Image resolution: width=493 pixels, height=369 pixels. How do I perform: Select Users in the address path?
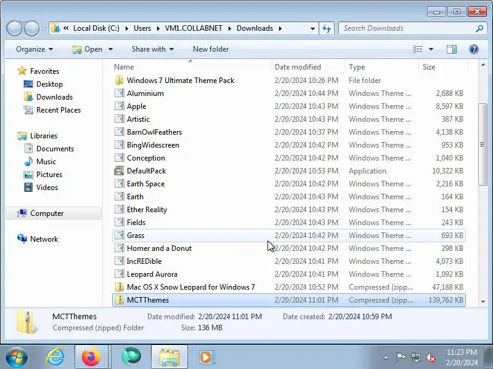click(142, 28)
